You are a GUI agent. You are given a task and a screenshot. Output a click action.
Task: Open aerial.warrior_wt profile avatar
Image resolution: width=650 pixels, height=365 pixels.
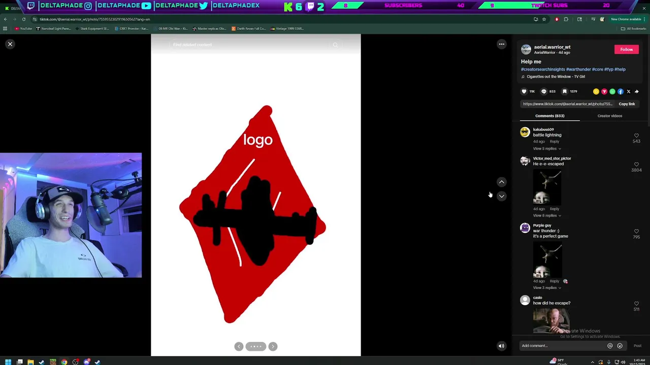(x=526, y=49)
